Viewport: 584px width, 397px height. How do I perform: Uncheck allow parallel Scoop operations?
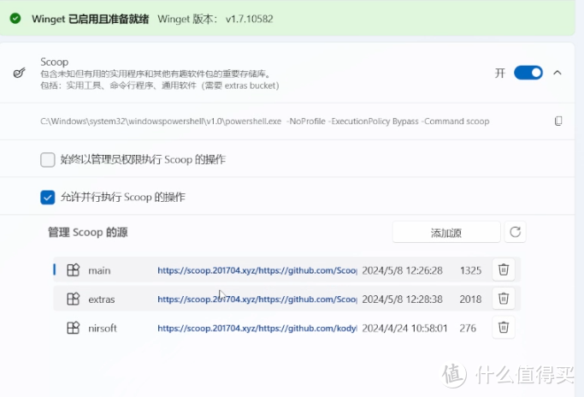48,197
